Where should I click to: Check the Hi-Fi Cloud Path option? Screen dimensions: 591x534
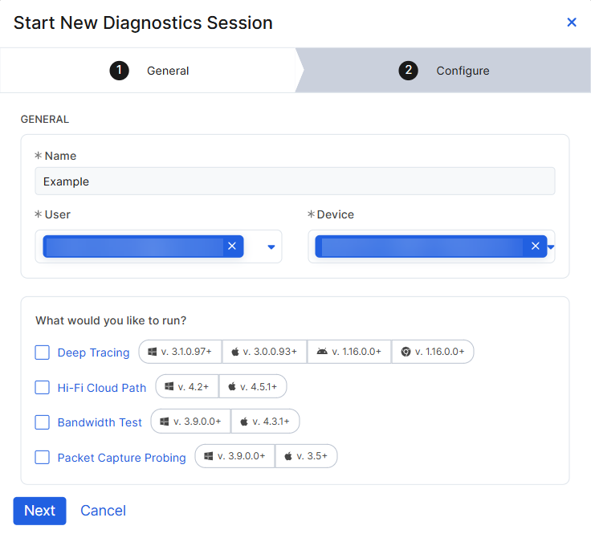(x=43, y=387)
